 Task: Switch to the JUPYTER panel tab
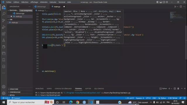coord(88,89)
